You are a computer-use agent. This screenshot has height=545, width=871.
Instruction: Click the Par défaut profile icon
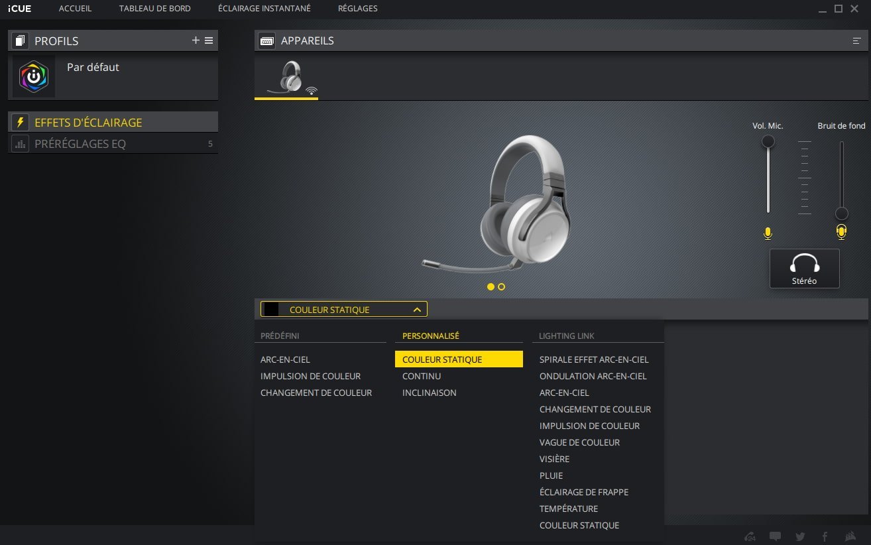[34, 77]
